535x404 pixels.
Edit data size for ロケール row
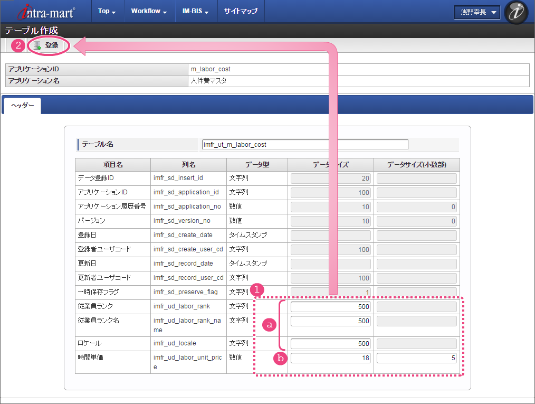pos(331,344)
